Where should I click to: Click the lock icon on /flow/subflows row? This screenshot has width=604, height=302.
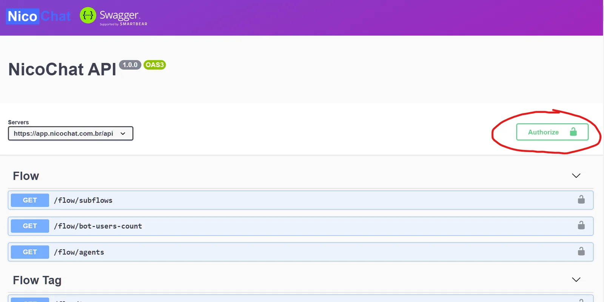(x=581, y=200)
